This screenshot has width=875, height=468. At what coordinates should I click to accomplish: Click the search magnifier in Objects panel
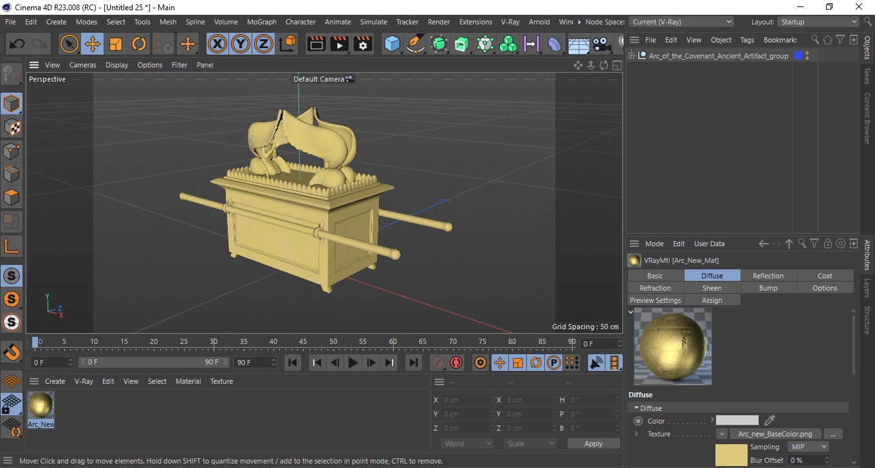pos(815,40)
